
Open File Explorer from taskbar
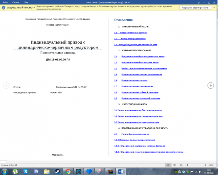pos(47,172)
